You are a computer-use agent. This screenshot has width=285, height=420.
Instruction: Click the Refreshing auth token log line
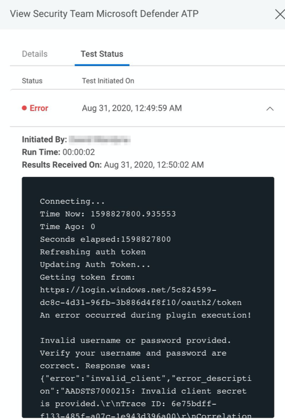93,252
